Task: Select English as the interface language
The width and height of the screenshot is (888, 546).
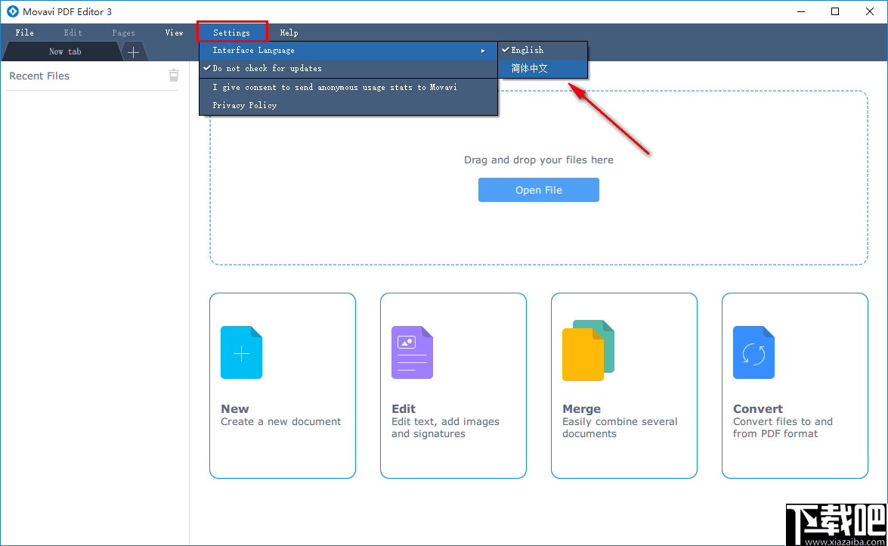Action: coord(527,50)
